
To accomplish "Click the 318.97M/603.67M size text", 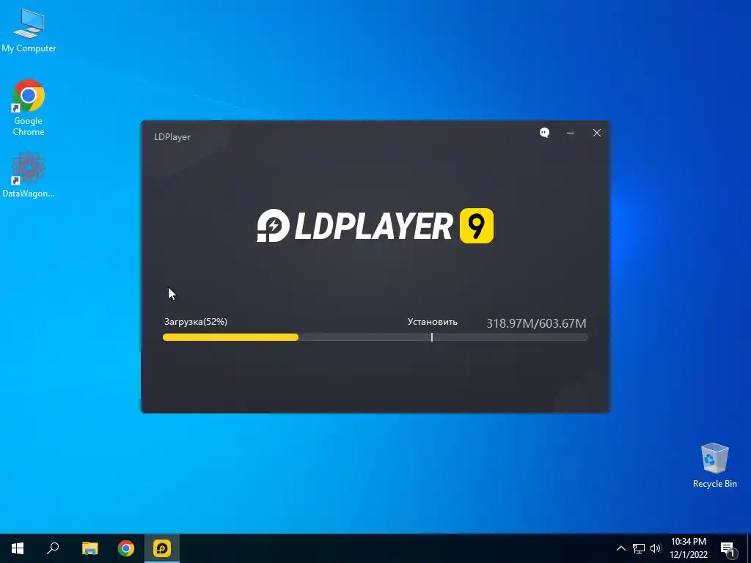I will point(536,323).
